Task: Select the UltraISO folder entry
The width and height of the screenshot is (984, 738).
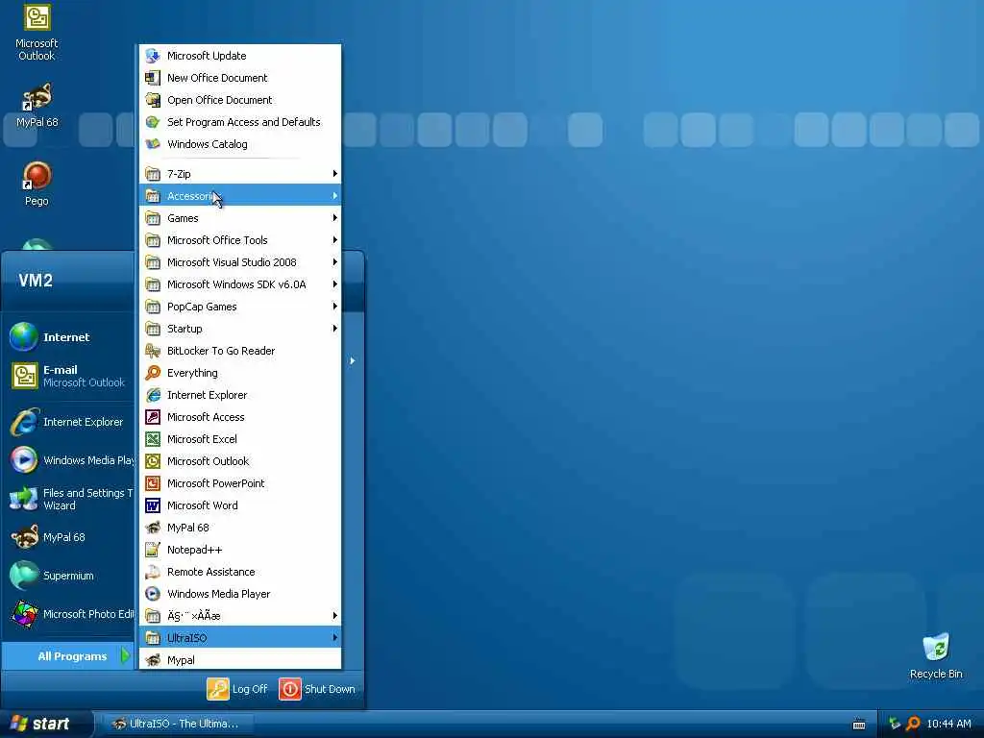Action: [x=240, y=638]
